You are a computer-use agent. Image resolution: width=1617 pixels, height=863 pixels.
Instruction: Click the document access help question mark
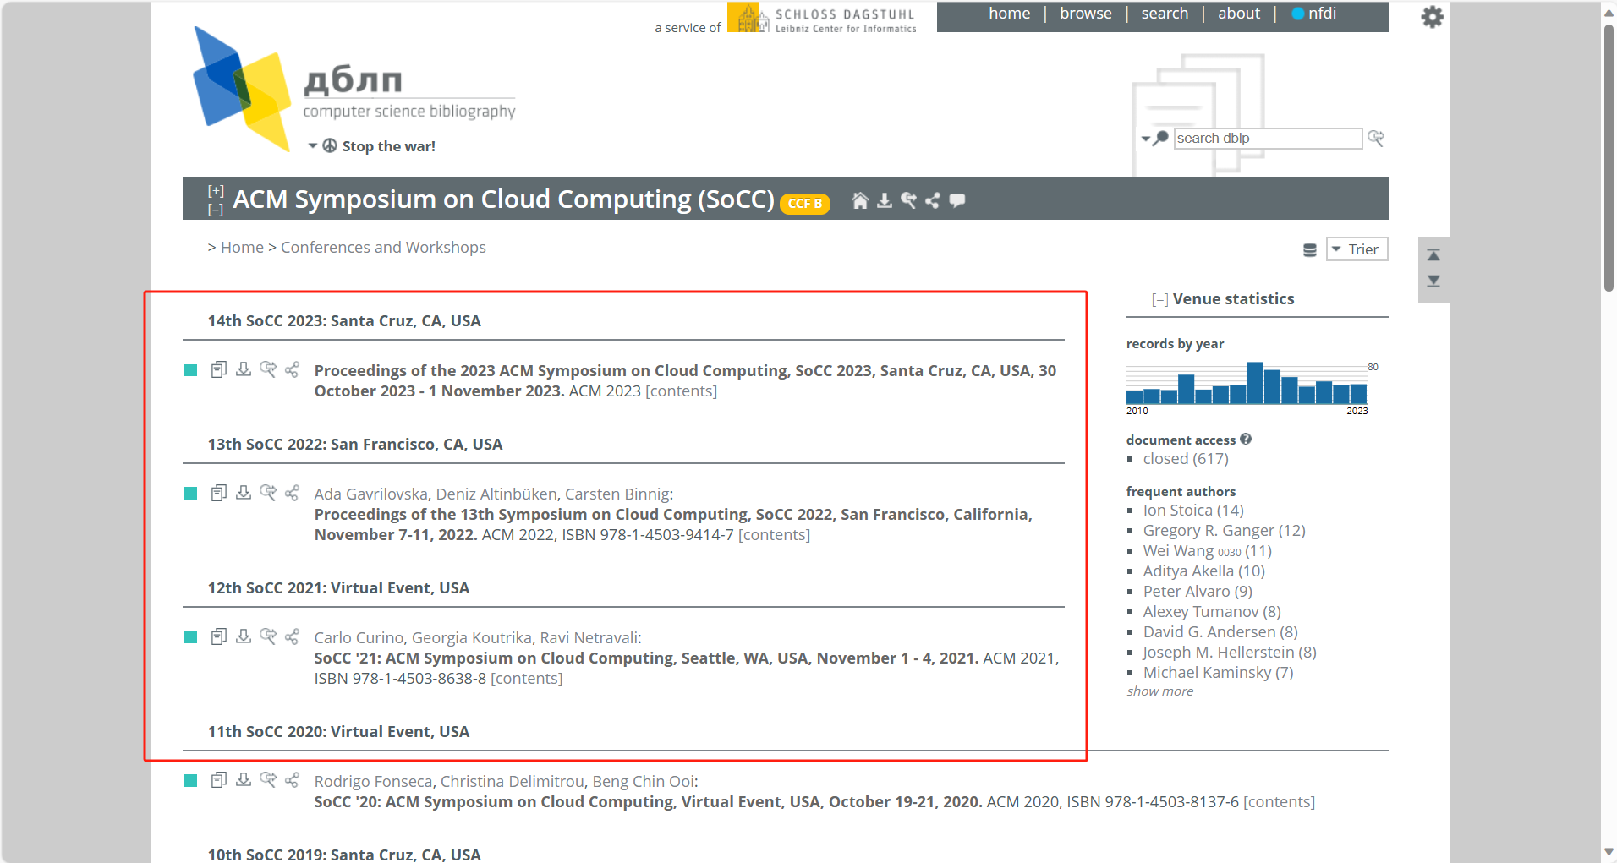(1246, 439)
